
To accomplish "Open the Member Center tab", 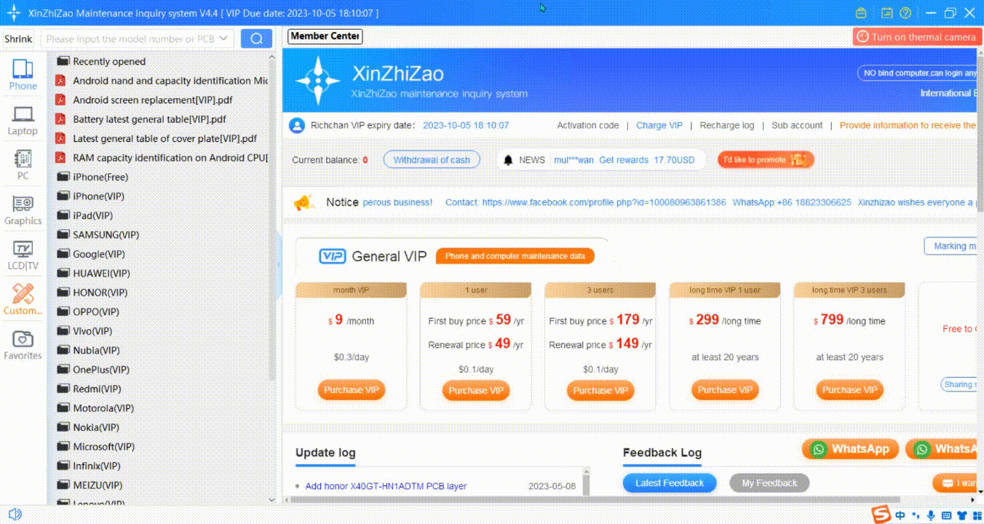I will (x=325, y=36).
